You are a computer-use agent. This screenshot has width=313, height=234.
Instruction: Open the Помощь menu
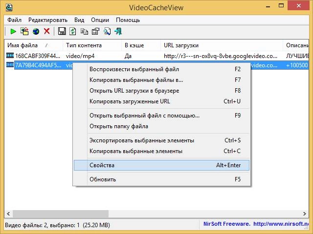click(128, 20)
